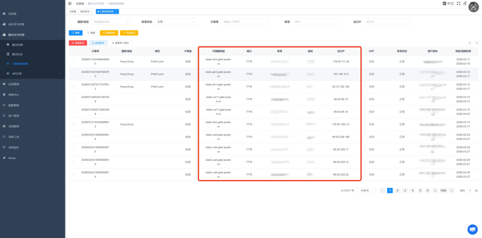482x238 pixels.
Task: Check the row with IP 178.94.169.111
Action: coord(74,124)
